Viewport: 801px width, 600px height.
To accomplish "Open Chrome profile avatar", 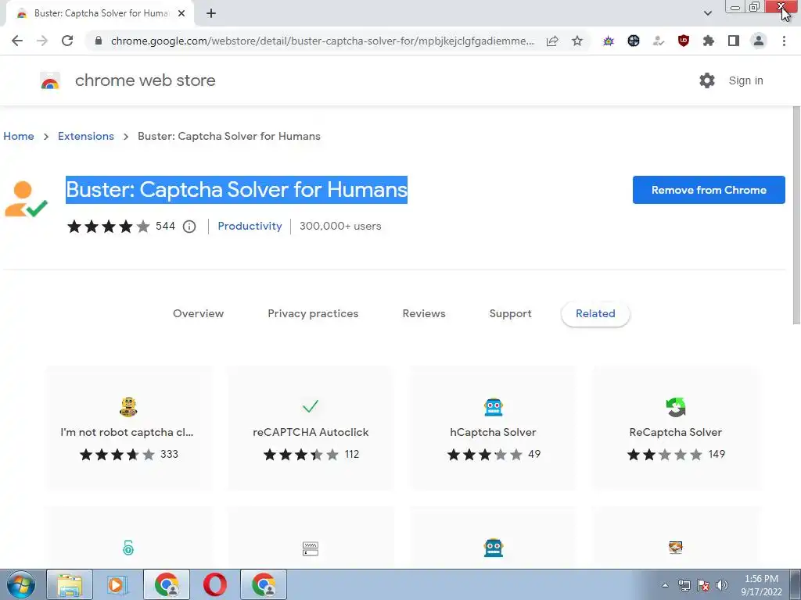I will point(759,41).
